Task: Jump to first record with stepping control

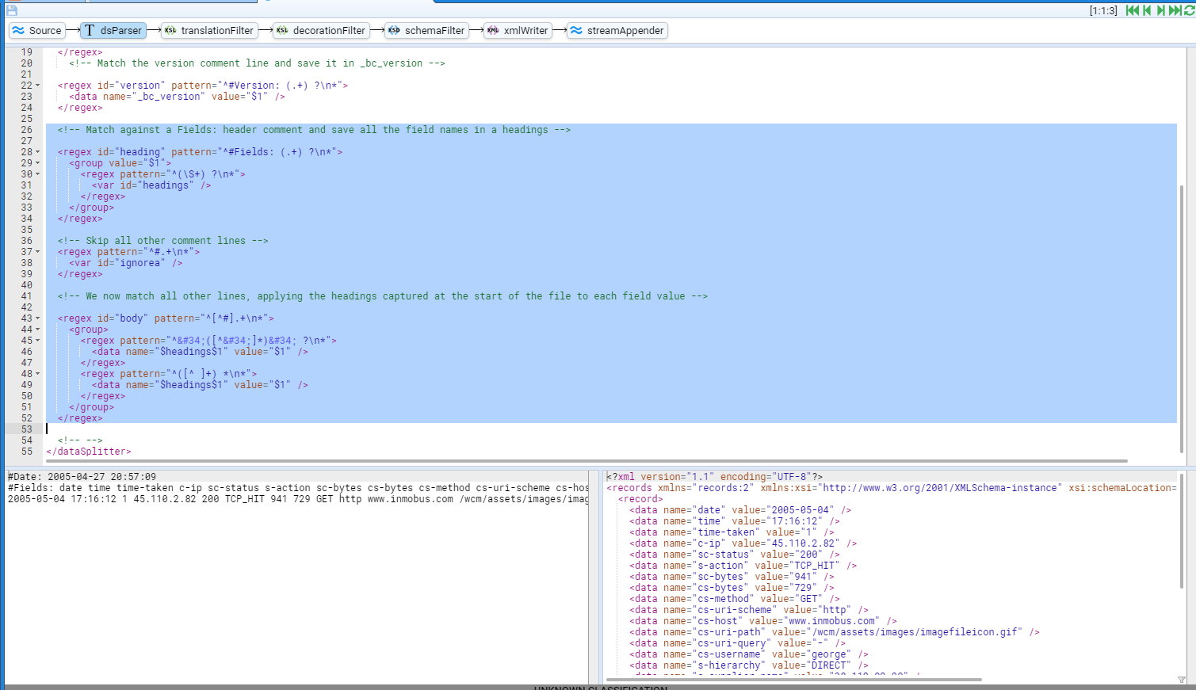Action: [1133, 10]
